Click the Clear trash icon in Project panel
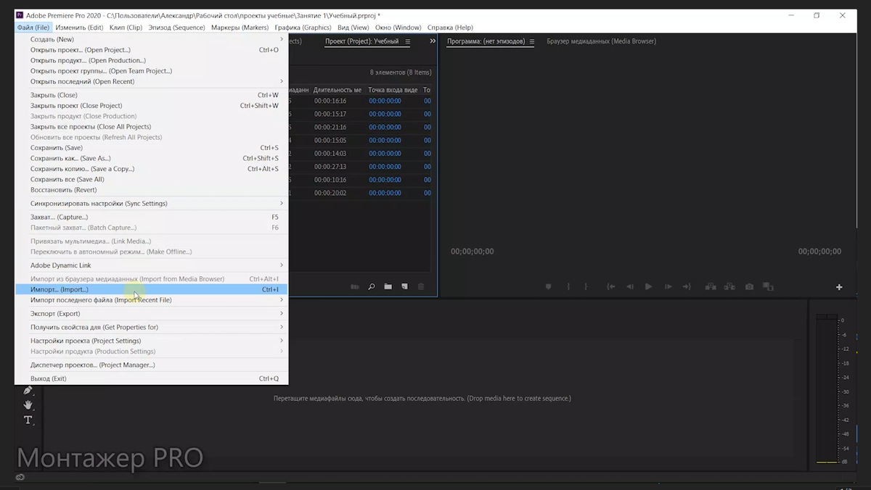The image size is (871, 490). (421, 287)
